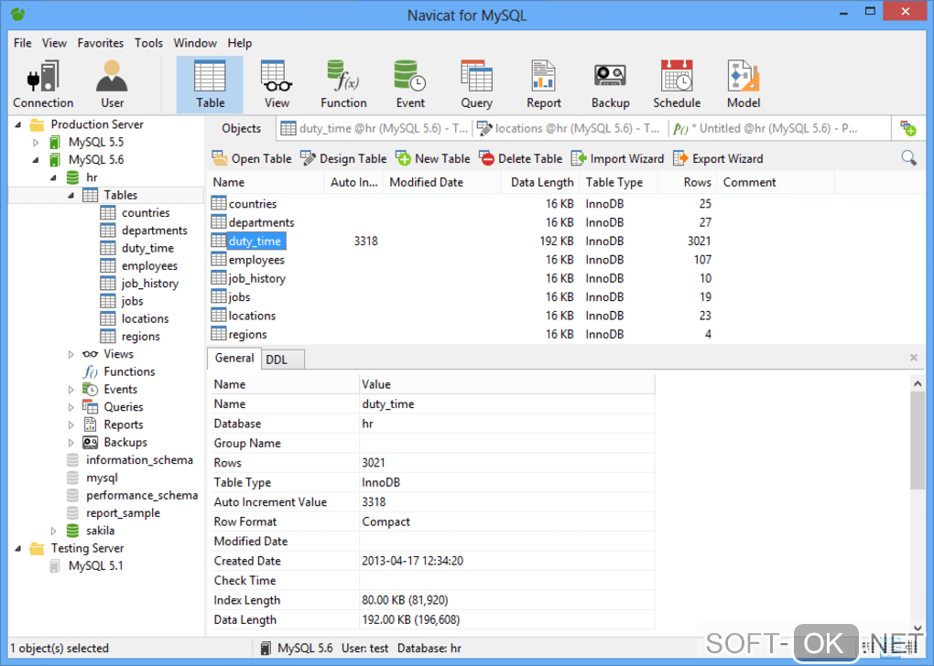
Task: Open the Help menu
Action: pos(240,43)
